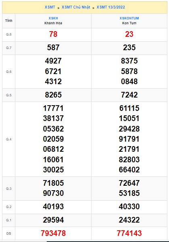Viewport: 169px width, 242px height.
Task: Click Khánh Hòa G.5 number 8265
Action: click(x=53, y=95)
